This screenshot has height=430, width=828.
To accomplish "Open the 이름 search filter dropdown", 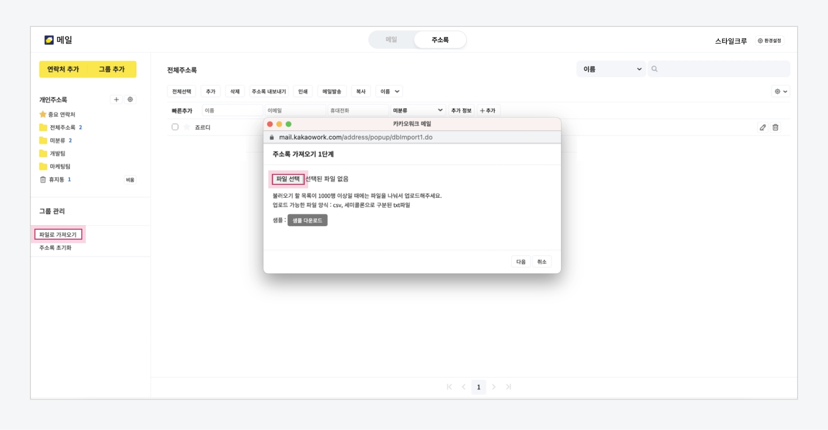I will (611, 69).
